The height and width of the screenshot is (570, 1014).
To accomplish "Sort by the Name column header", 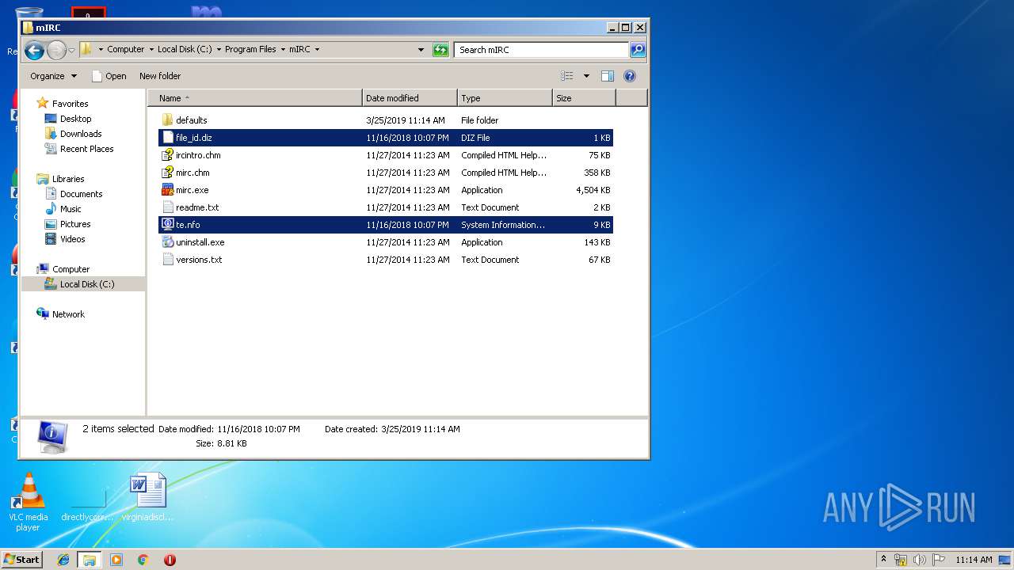I will (x=254, y=98).
